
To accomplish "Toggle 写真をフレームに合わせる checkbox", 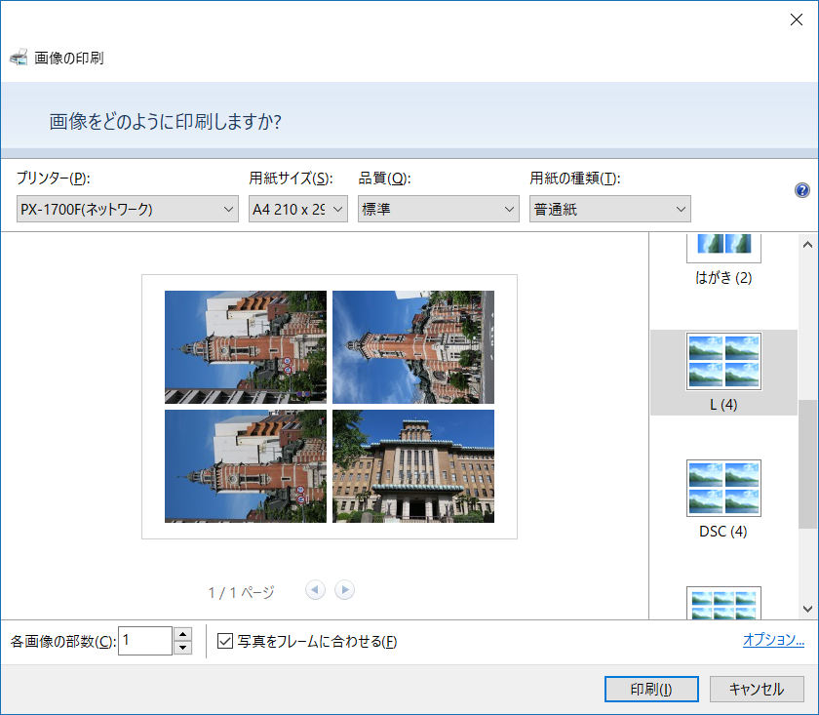I will pyautogui.click(x=225, y=641).
